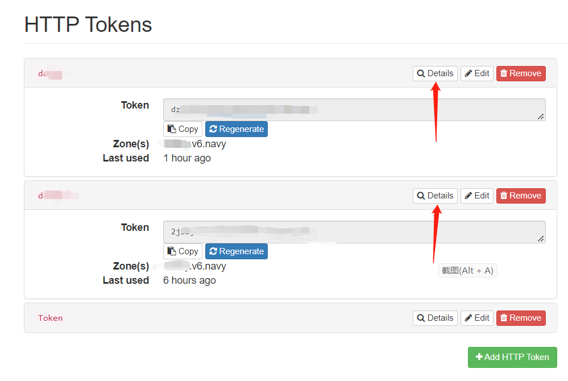The image size is (568, 381).
Task: Remove the token named Token
Action: [x=521, y=318]
